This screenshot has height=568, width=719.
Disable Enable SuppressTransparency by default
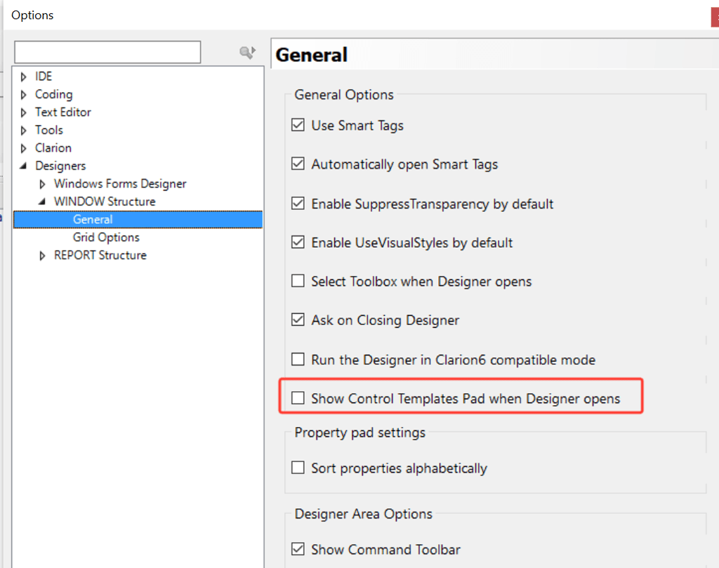(x=298, y=202)
